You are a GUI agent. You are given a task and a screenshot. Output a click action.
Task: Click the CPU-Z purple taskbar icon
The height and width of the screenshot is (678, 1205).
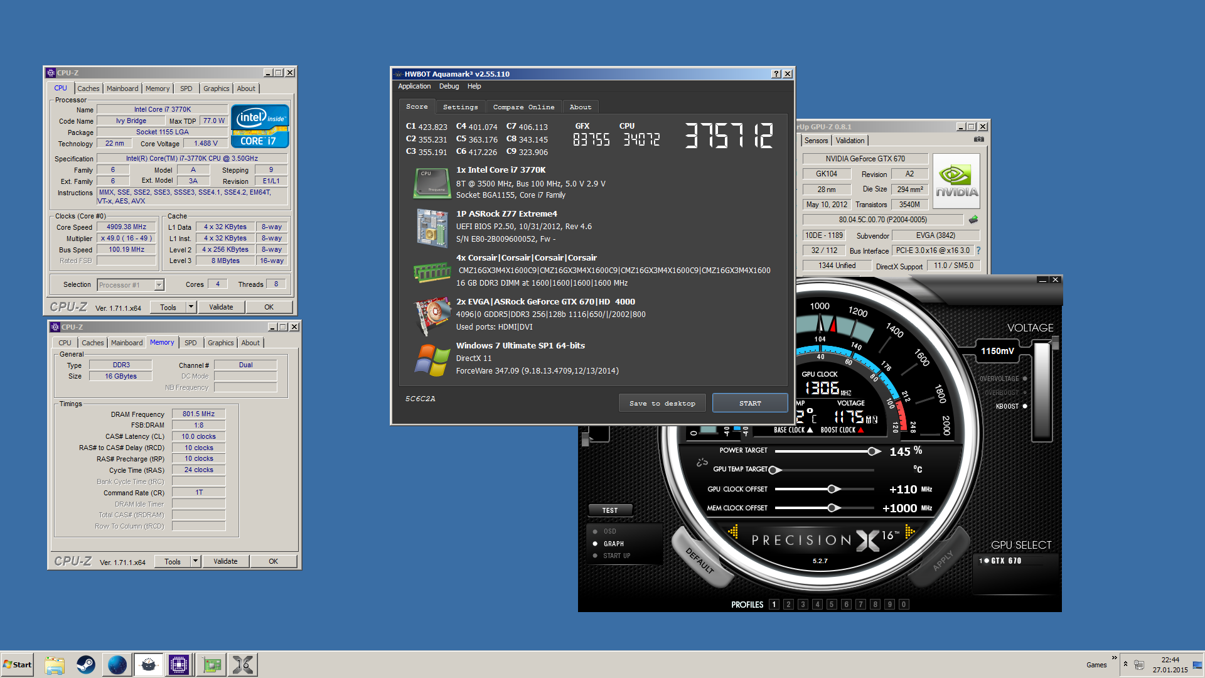click(179, 665)
